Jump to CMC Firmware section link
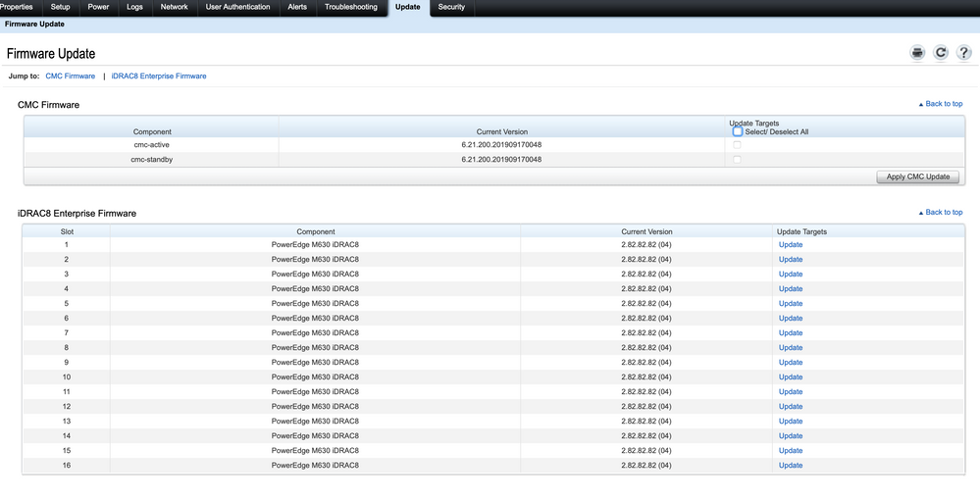Image resolution: width=980 pixels, height=501 pixels. pyautogui.click(x=70, y=76)
